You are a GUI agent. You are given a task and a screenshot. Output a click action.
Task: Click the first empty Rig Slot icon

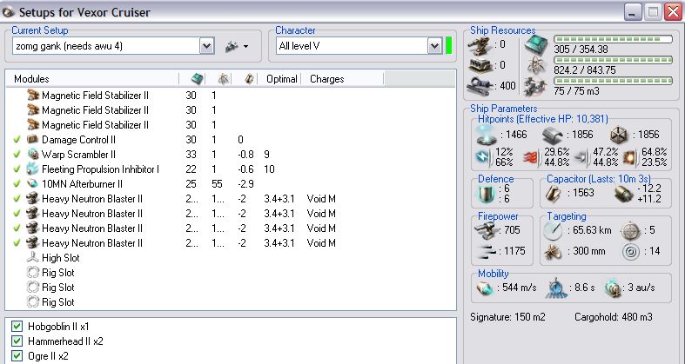tap(33, 273)
